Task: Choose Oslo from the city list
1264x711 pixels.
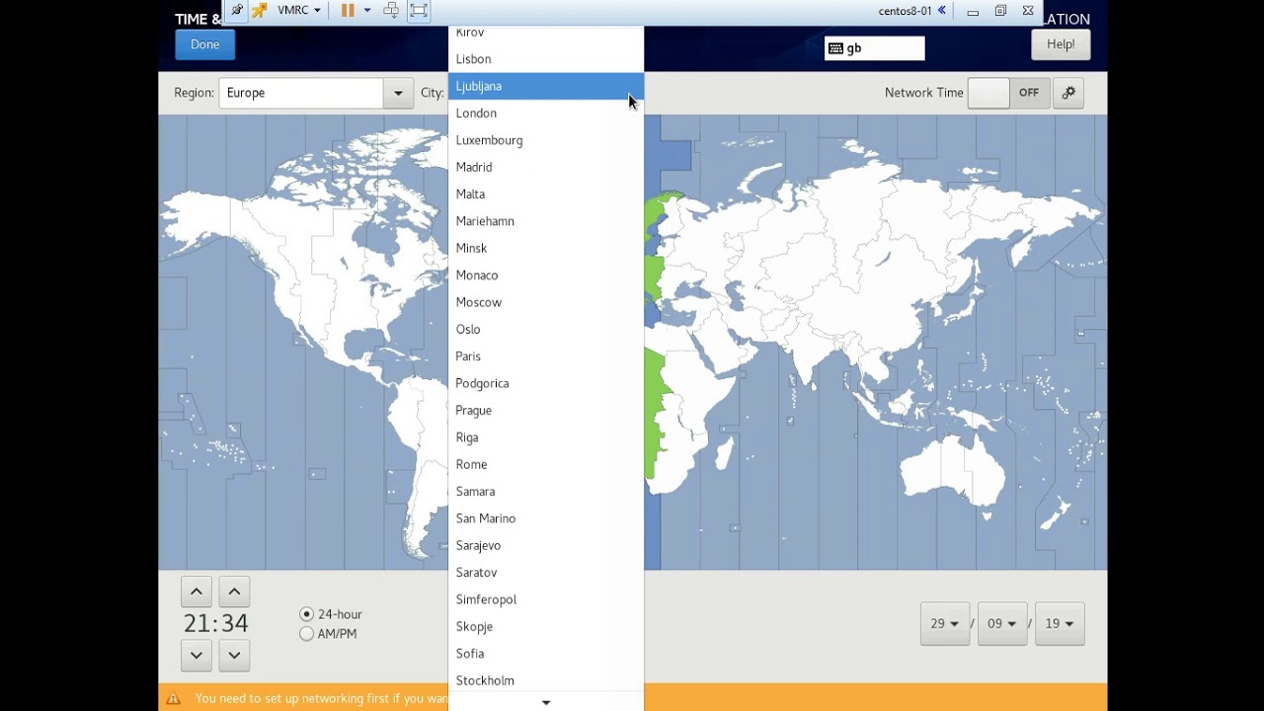Action: [546, 330]
